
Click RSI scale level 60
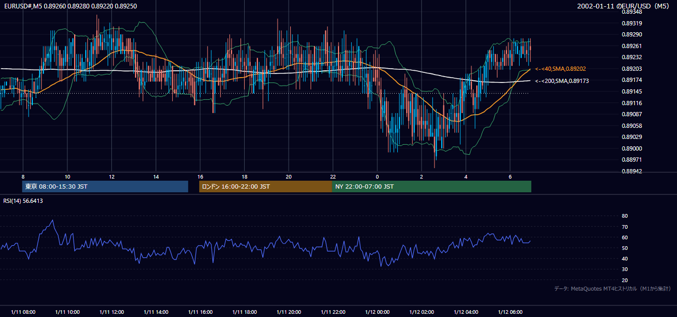point(625,237)
